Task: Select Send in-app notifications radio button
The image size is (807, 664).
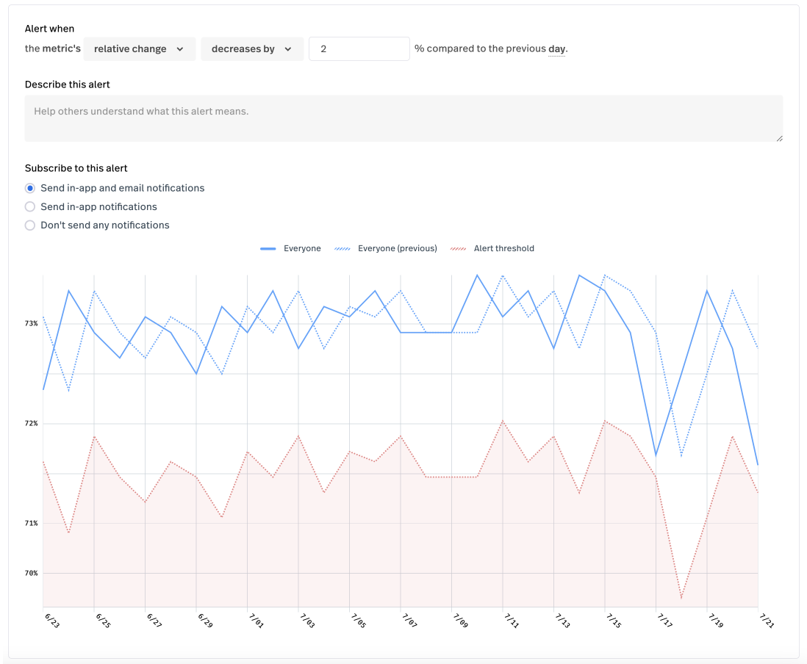Action: coord(30,207)
